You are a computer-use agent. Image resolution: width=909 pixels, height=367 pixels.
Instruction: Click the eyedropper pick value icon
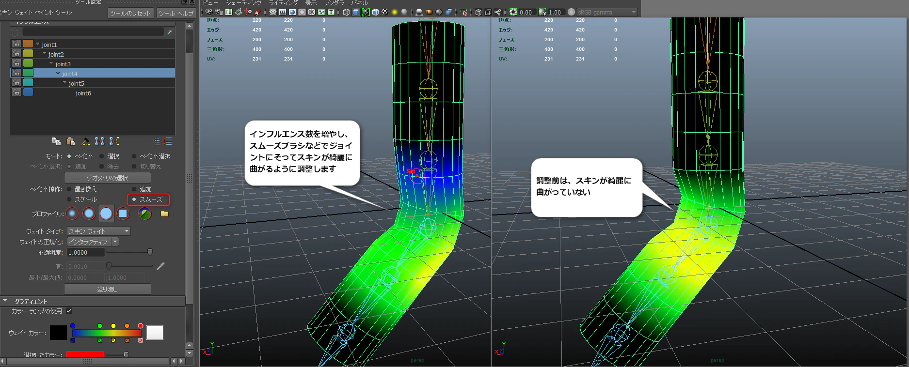[x=160, y=266]
